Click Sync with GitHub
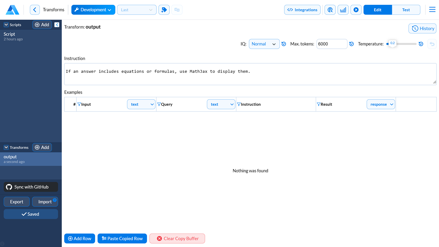439x247 pixels. coord(31,187)
